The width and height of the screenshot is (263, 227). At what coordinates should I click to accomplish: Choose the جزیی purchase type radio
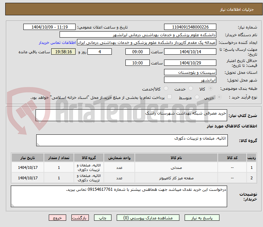[x=219, y=97]
